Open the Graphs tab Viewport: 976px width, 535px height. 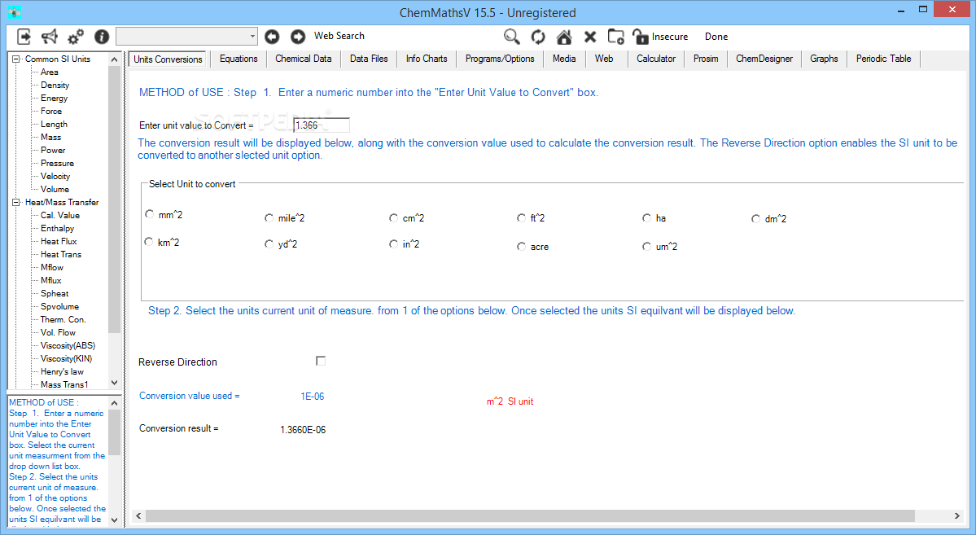pyautogui.click(x=824, y=59)
